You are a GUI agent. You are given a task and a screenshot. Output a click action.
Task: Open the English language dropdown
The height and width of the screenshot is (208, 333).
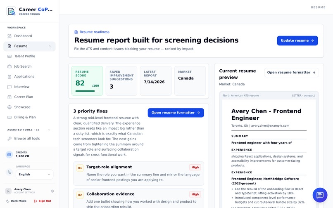34,175
